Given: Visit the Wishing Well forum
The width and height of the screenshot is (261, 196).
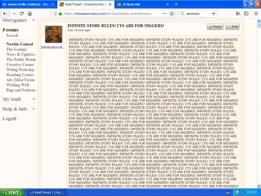Looking at the screenshot, I should (x=18, y=85).
